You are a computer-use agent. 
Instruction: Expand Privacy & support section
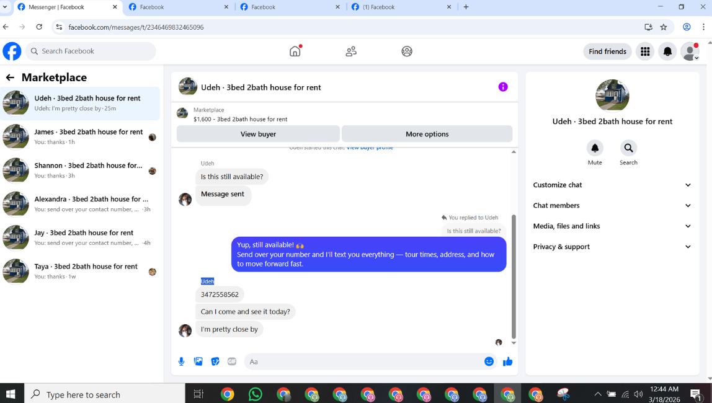pos(612,247)
